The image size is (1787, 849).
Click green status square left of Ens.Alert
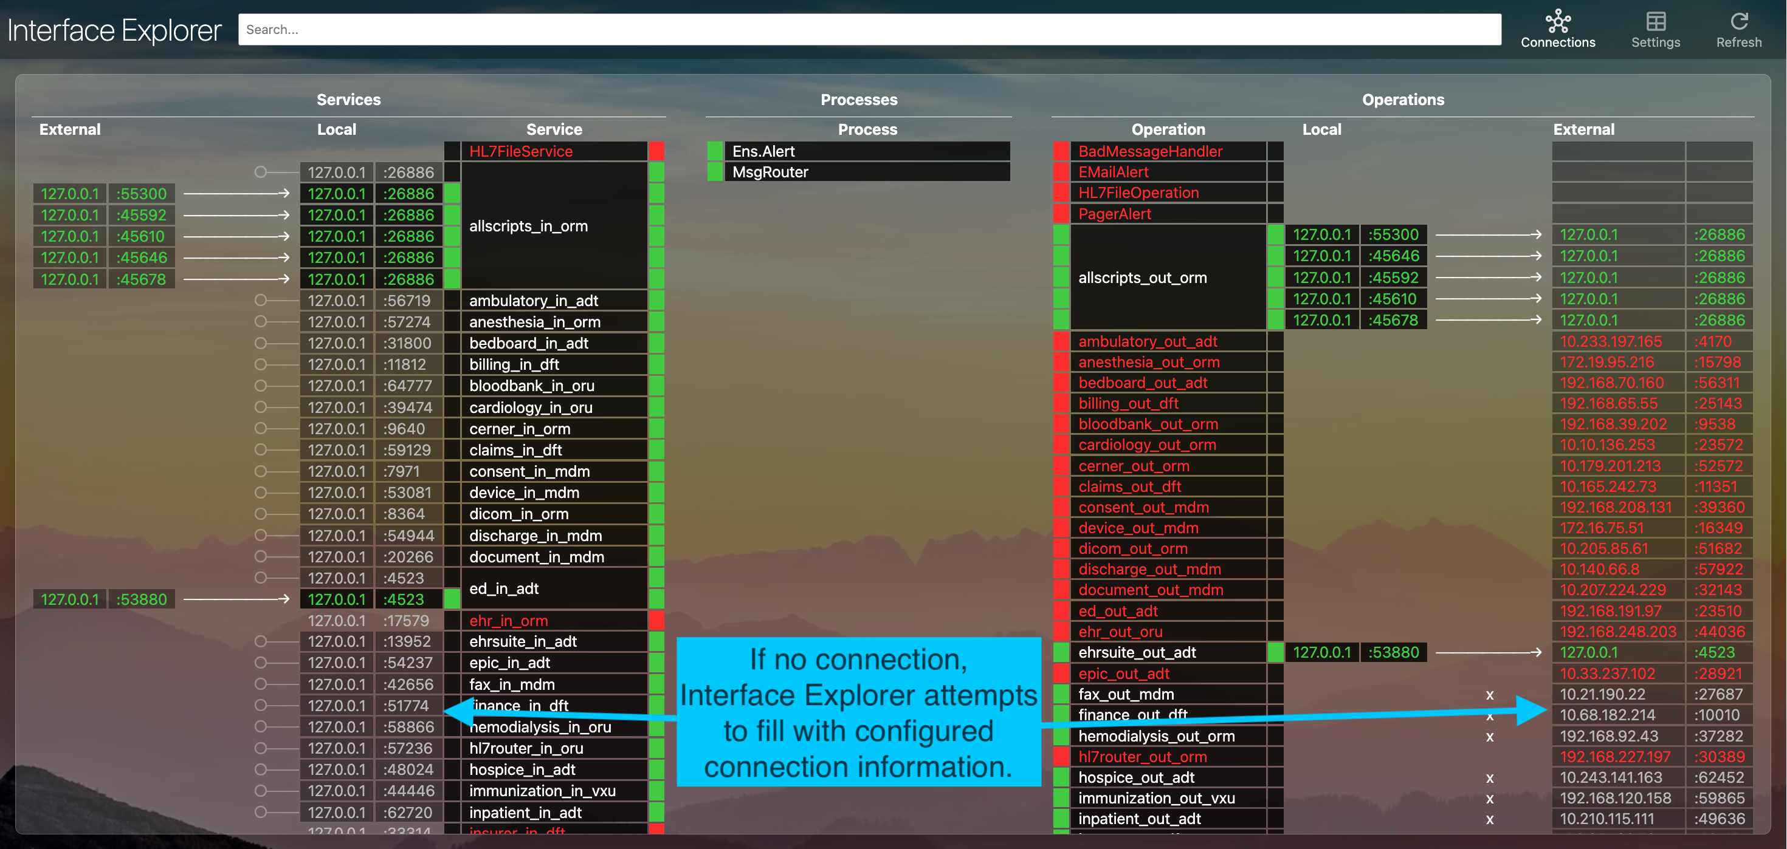pos(715,151)
